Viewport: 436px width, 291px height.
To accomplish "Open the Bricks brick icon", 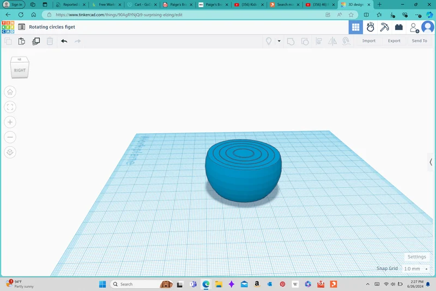I will pyautogui.click(x=399, y=27).
